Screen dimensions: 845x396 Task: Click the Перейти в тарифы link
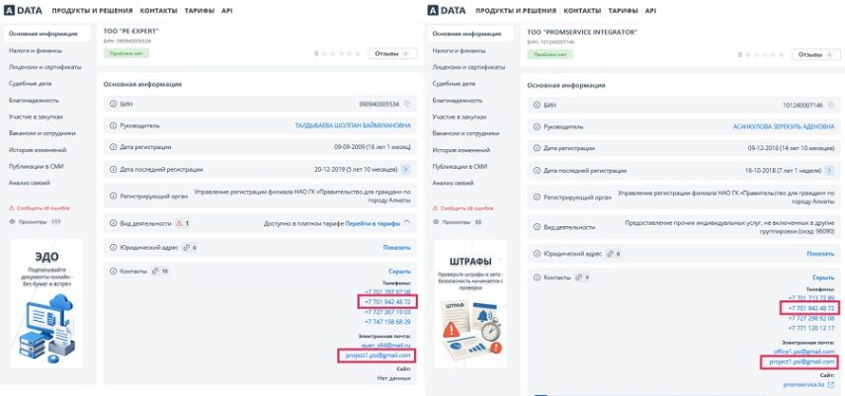pyautogui.click(x=373, y=224)
